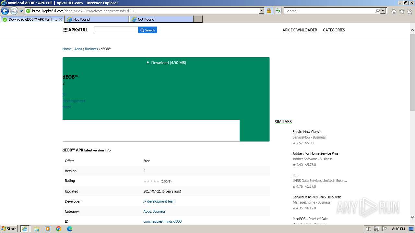Open ServiceNow Classic similar app
This screenshot has width=415, height=233.
point(307,132)
